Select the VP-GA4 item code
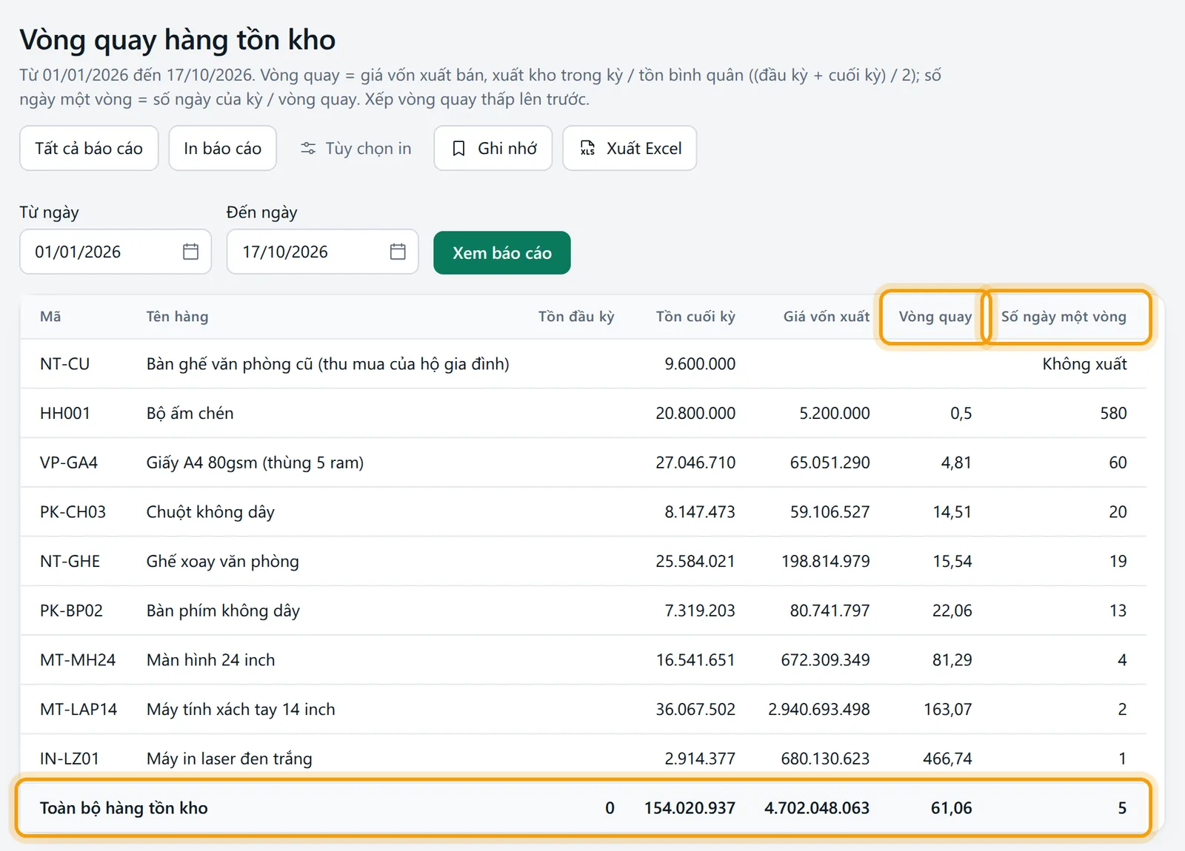 tap(69, 463)
